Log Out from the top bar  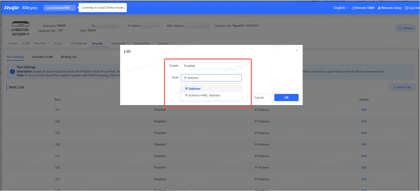click(x=412, y=8)
